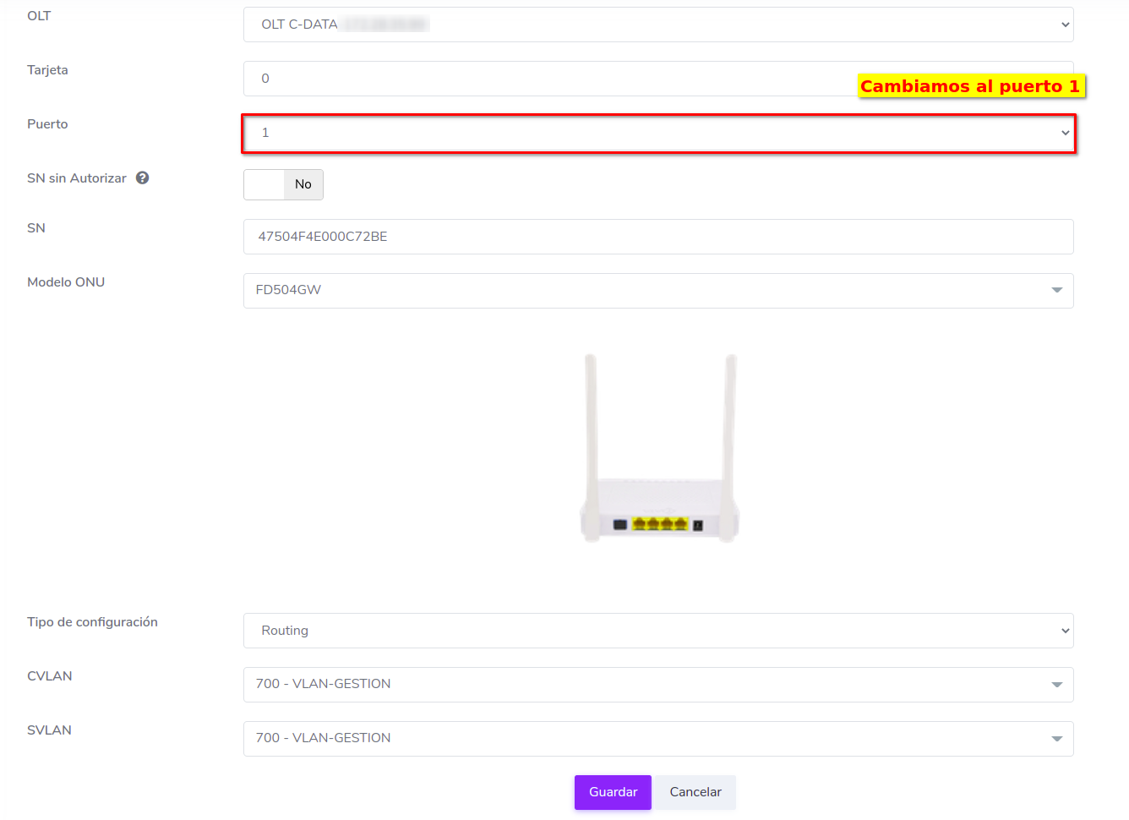Expand the CVLAN selector
1129x820 pixels.
pos(657,684)
